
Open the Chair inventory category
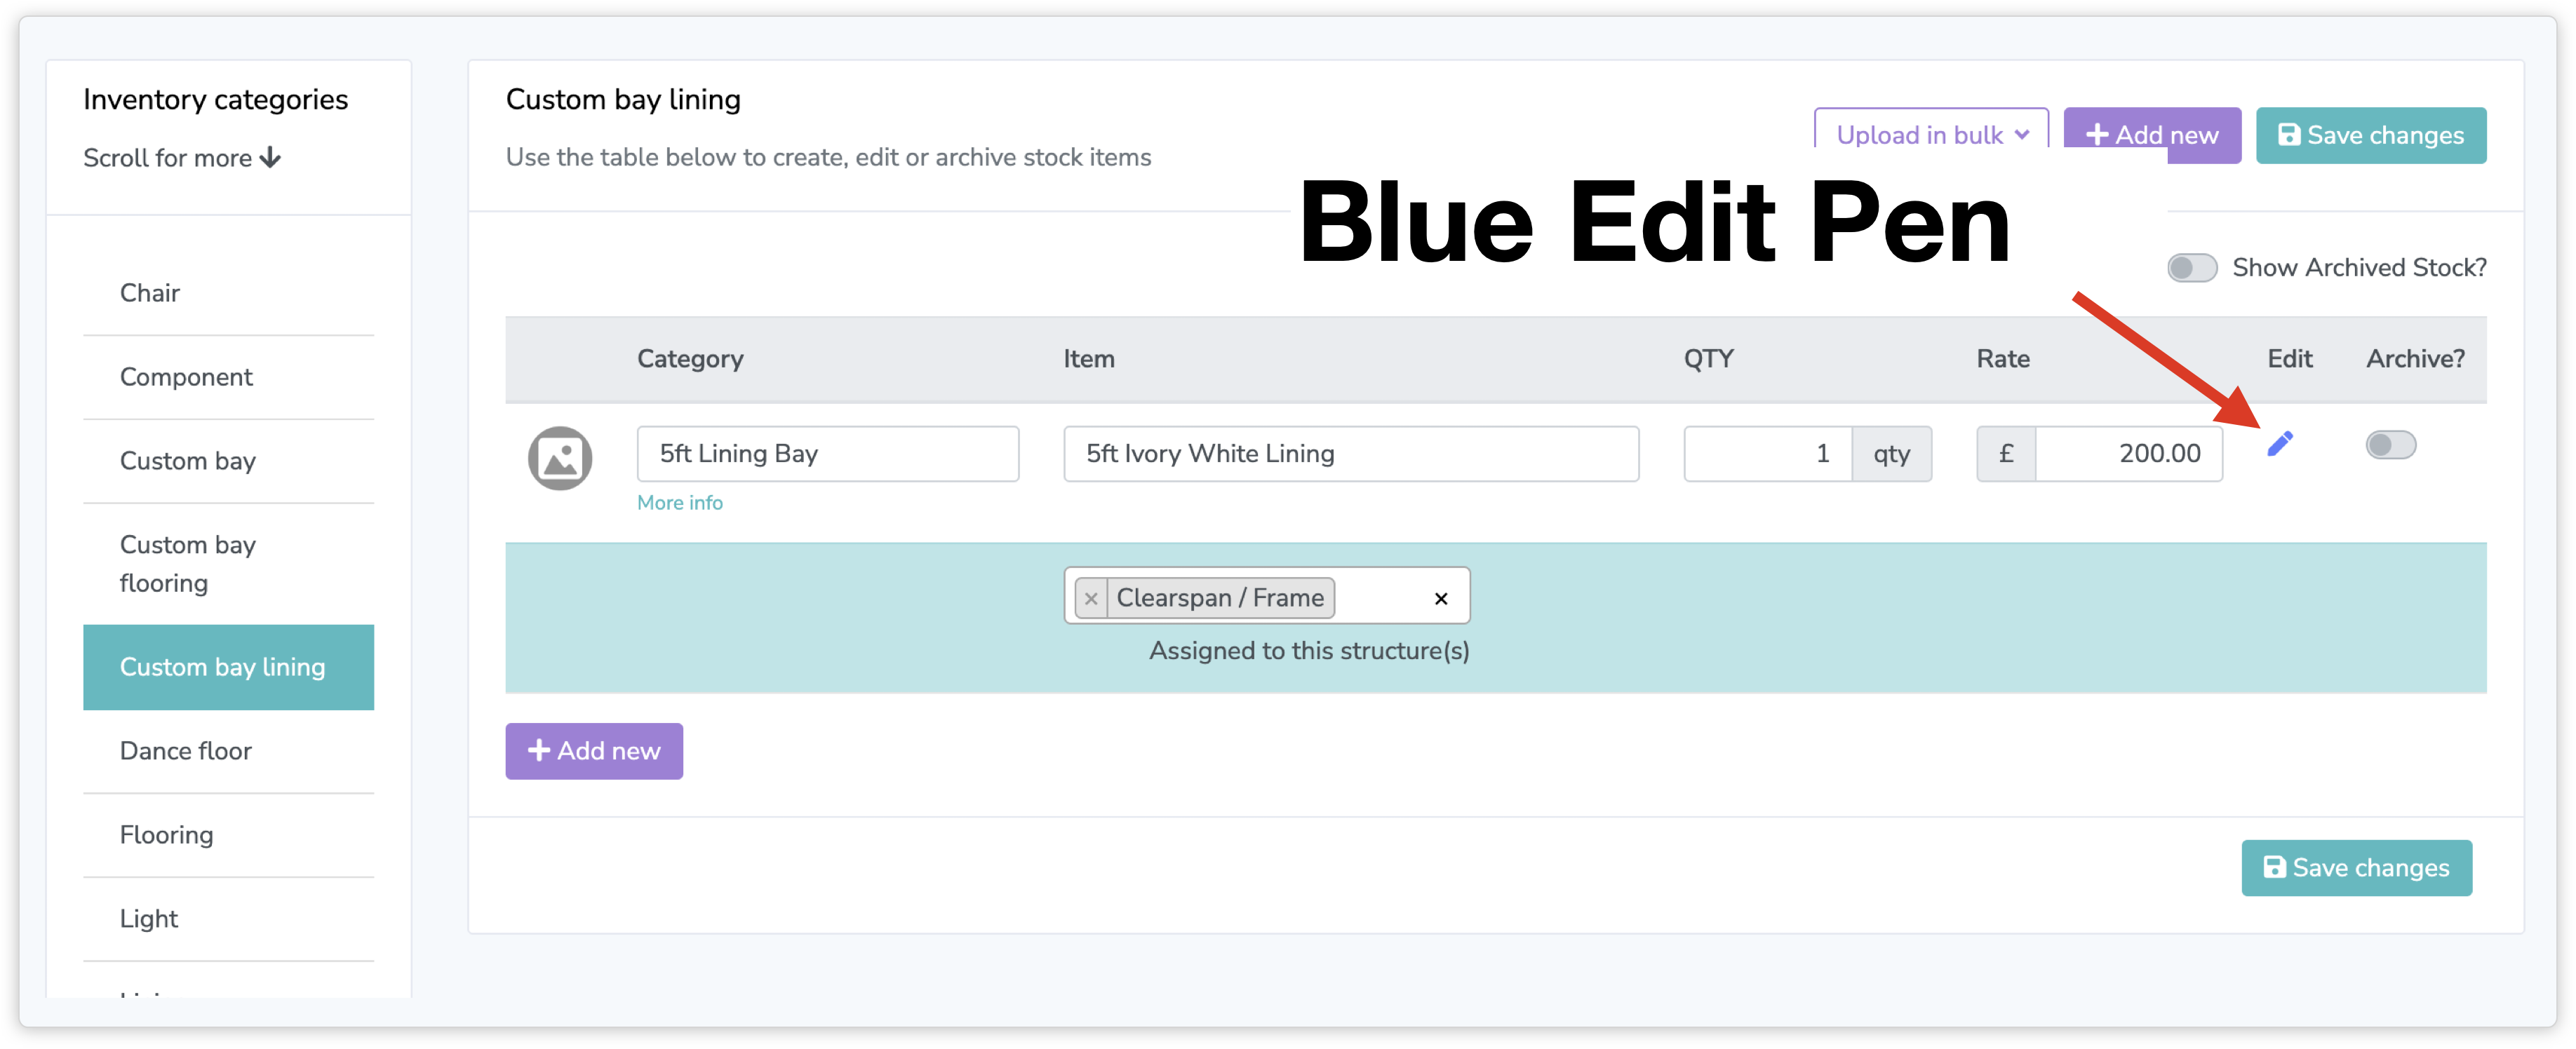[150, 293]
